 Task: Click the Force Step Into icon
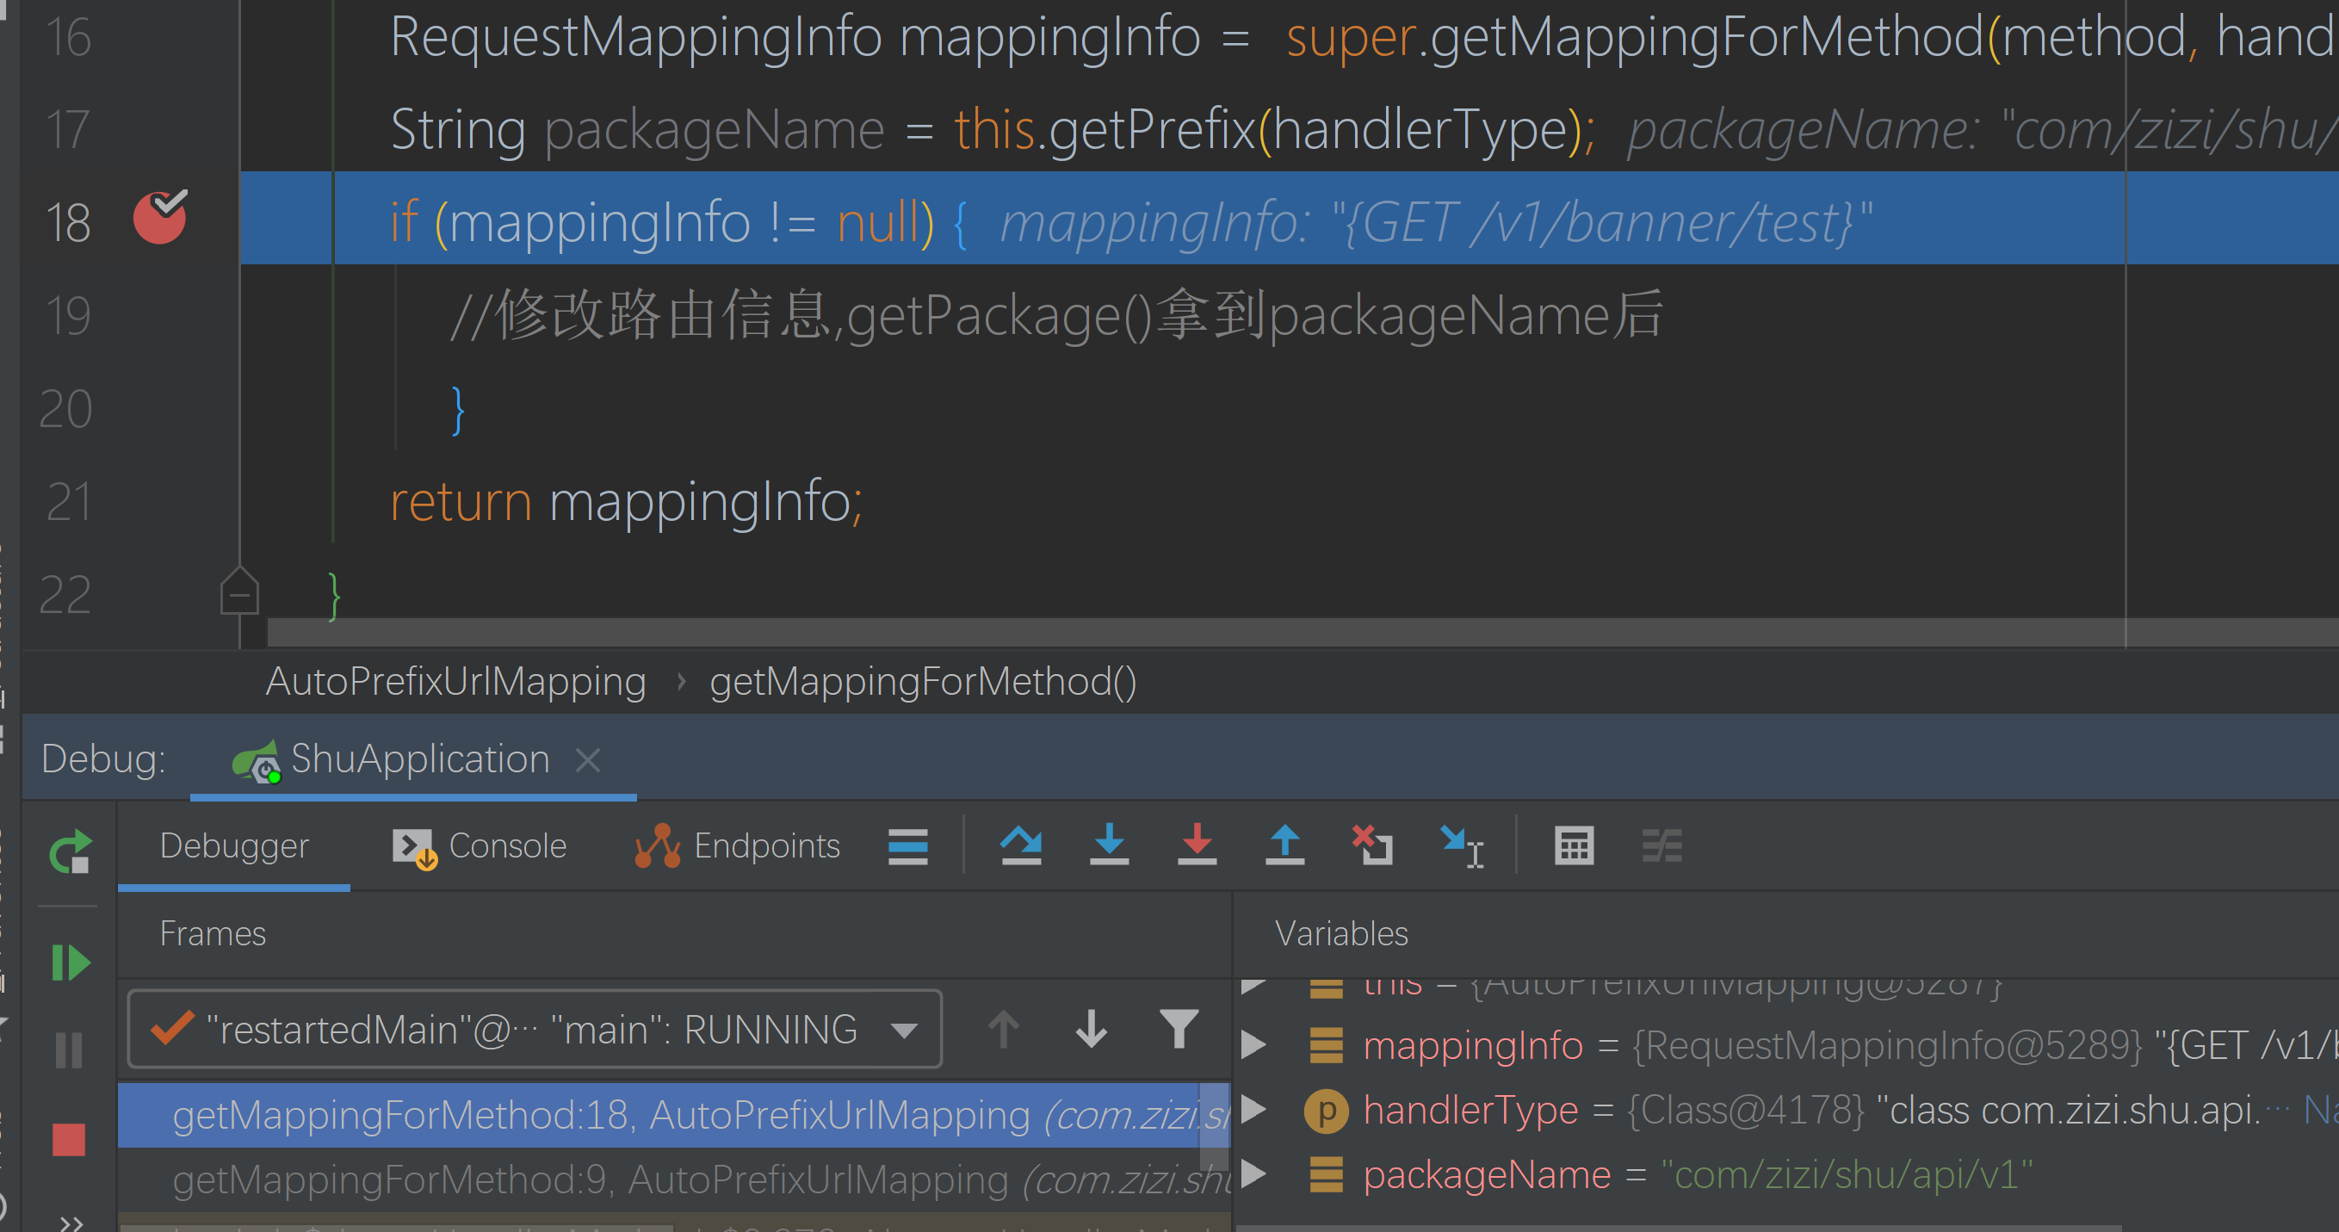1197,845
